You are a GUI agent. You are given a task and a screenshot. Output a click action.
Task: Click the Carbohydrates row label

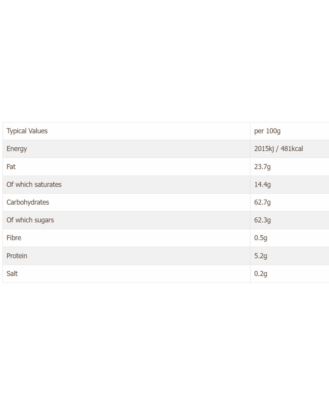click(28, 202)
